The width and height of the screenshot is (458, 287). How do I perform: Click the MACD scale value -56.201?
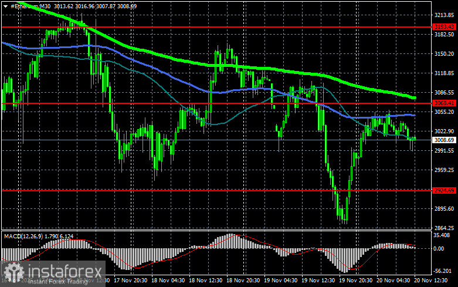point(442,271)
